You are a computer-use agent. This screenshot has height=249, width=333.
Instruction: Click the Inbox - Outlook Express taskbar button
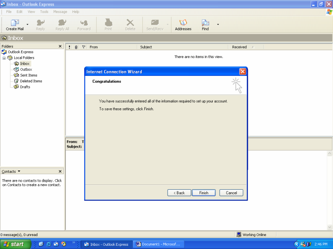point(107,244)
